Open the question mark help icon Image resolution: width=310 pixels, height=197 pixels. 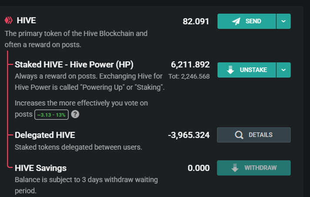pos(75,115)
